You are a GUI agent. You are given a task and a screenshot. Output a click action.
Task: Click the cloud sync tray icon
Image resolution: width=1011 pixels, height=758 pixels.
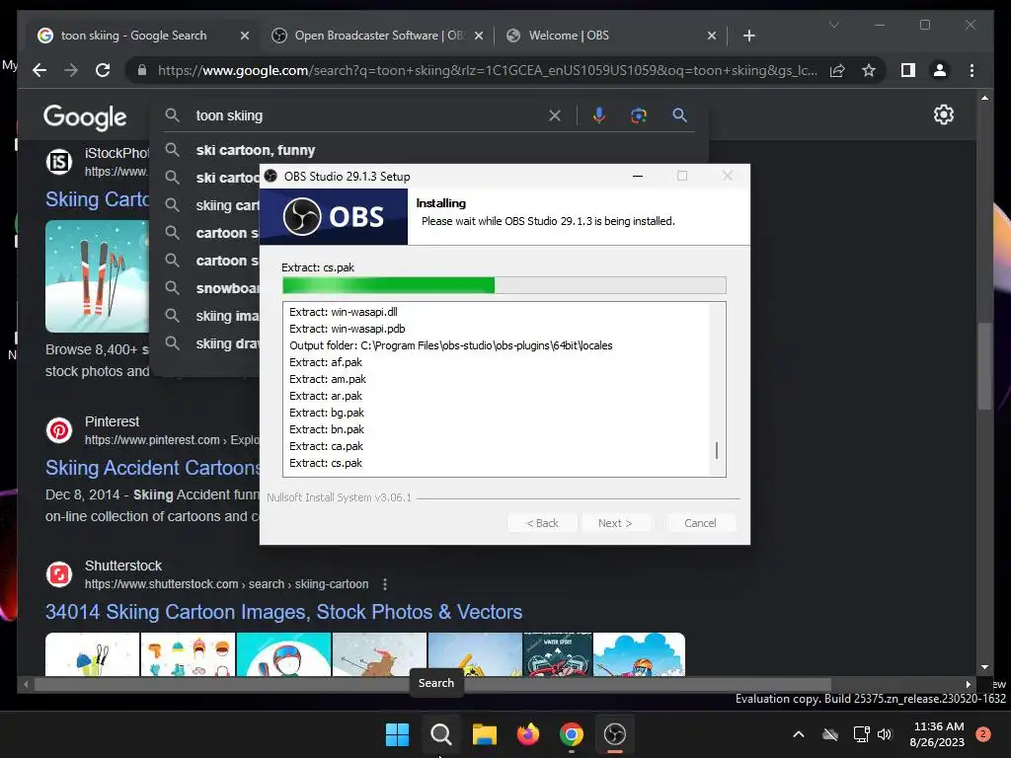point(830,734)
